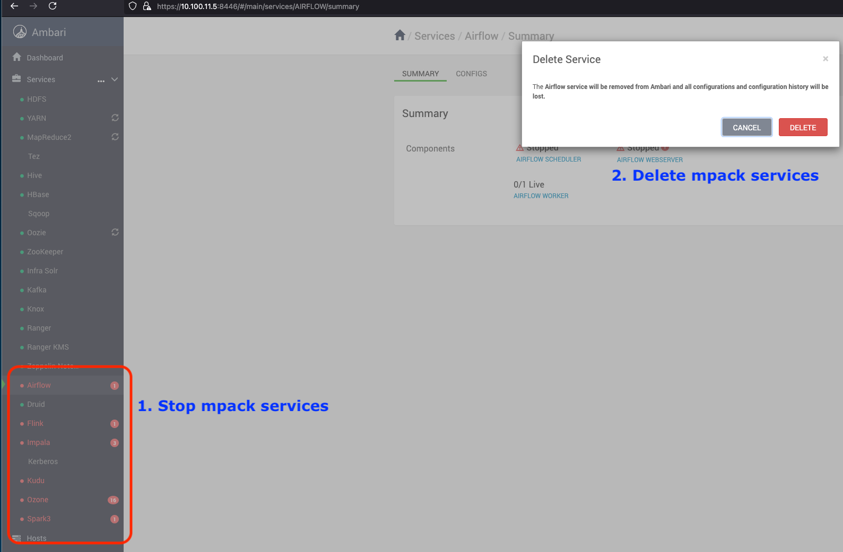Click the Ozone alert badge showing 16
843x552 pixels.
tap(113, 500)
